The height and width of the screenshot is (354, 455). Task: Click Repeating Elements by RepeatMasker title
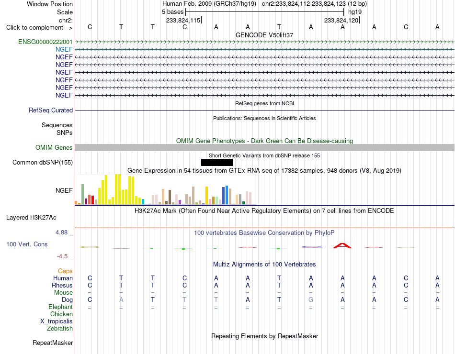click(x=264, y=336)
